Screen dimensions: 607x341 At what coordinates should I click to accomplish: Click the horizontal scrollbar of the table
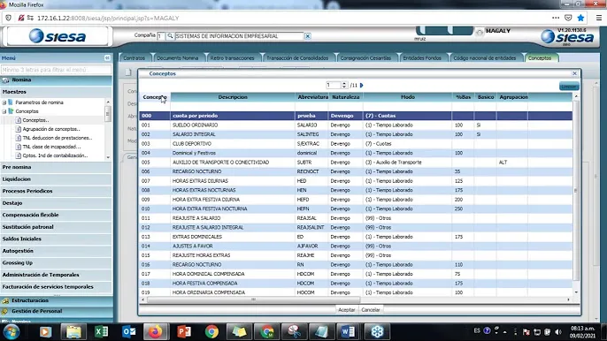254,299
